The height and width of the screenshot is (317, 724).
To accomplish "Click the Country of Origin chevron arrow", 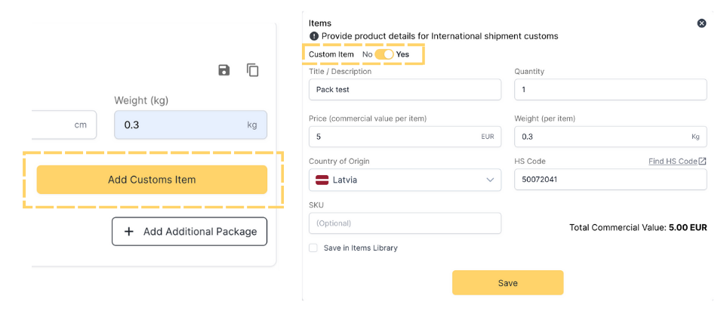I will [490, 180].
